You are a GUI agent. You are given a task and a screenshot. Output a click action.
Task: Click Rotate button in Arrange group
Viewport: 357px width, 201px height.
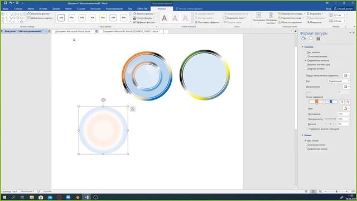(315, 22)
